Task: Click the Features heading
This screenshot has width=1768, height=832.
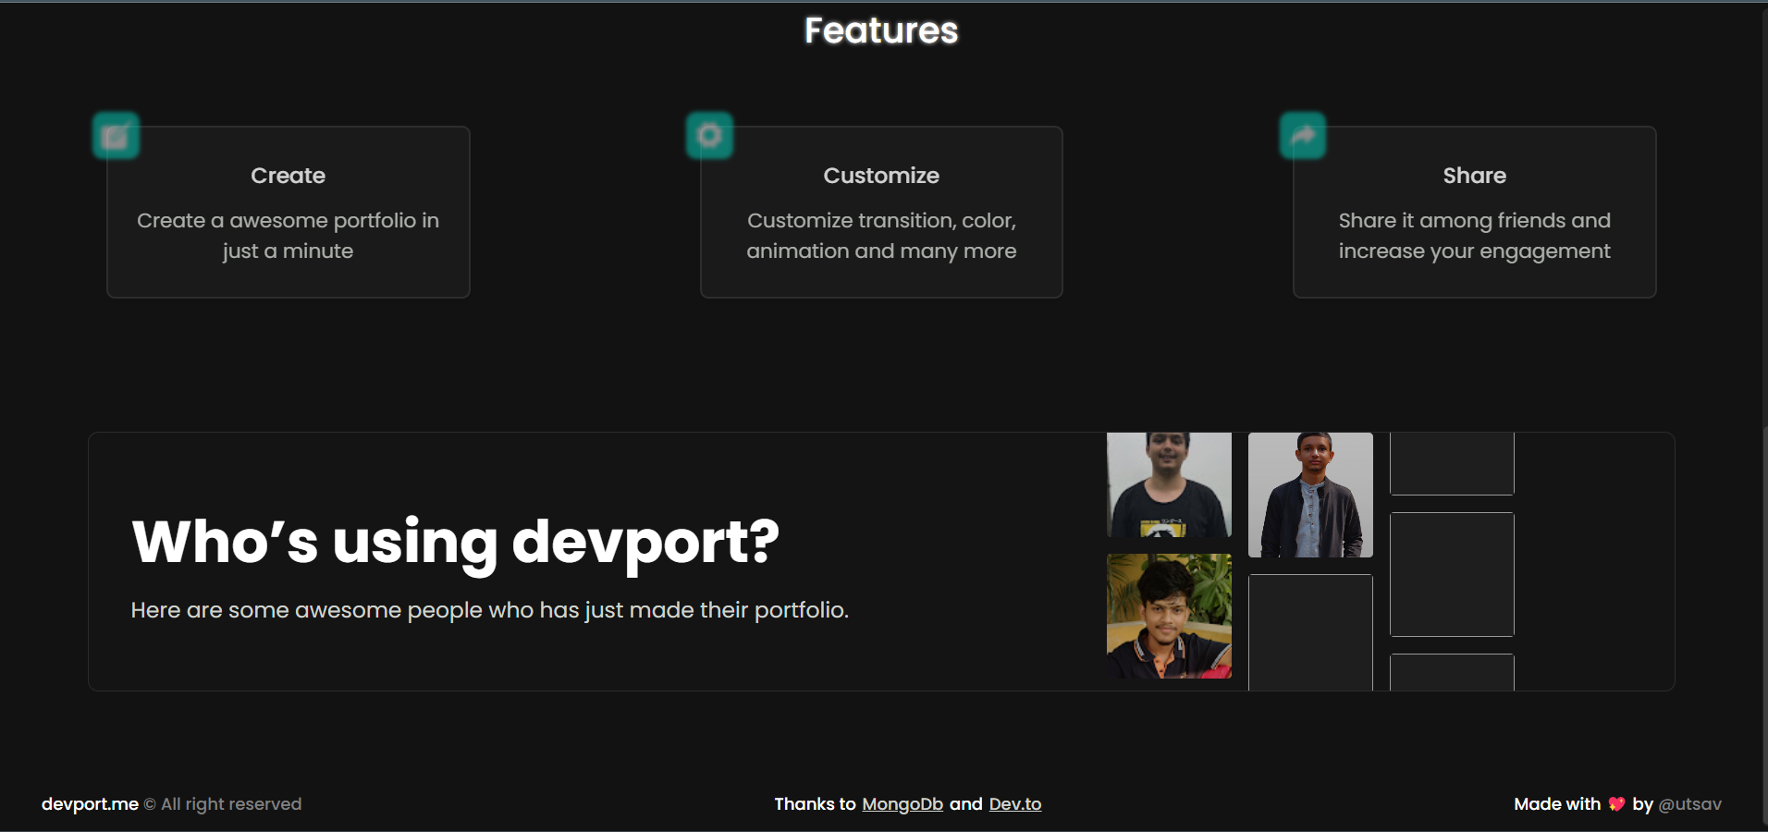Action: pos(881,30)
